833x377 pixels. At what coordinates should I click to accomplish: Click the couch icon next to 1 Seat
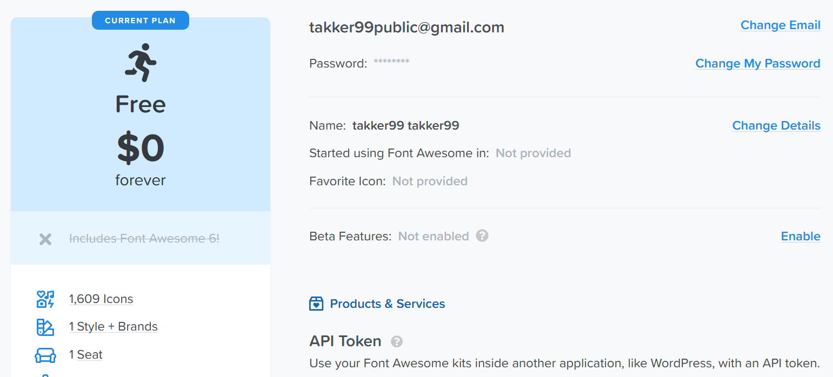[x=45, y=355]
